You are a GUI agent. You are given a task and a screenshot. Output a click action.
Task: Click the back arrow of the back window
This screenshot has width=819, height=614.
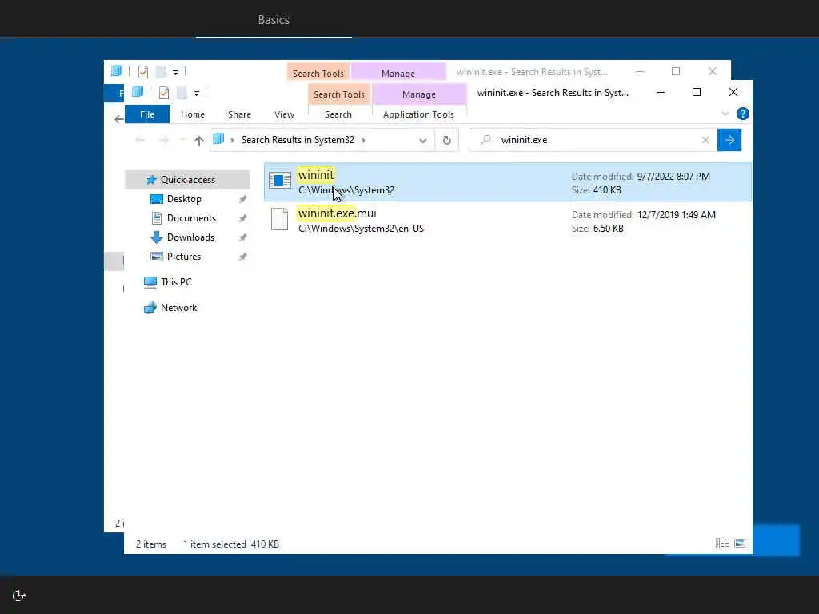(118, 119)
